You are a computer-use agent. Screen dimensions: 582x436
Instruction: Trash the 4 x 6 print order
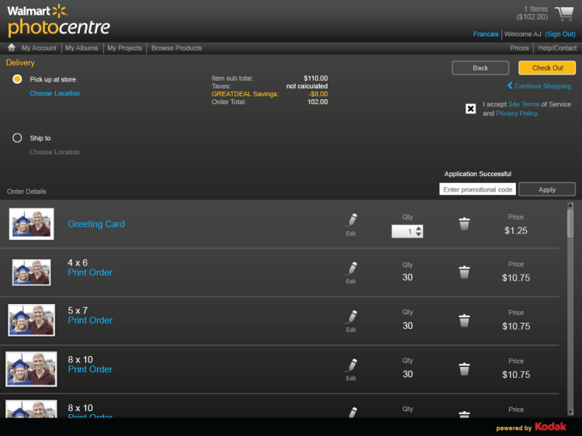click(464, 272)
